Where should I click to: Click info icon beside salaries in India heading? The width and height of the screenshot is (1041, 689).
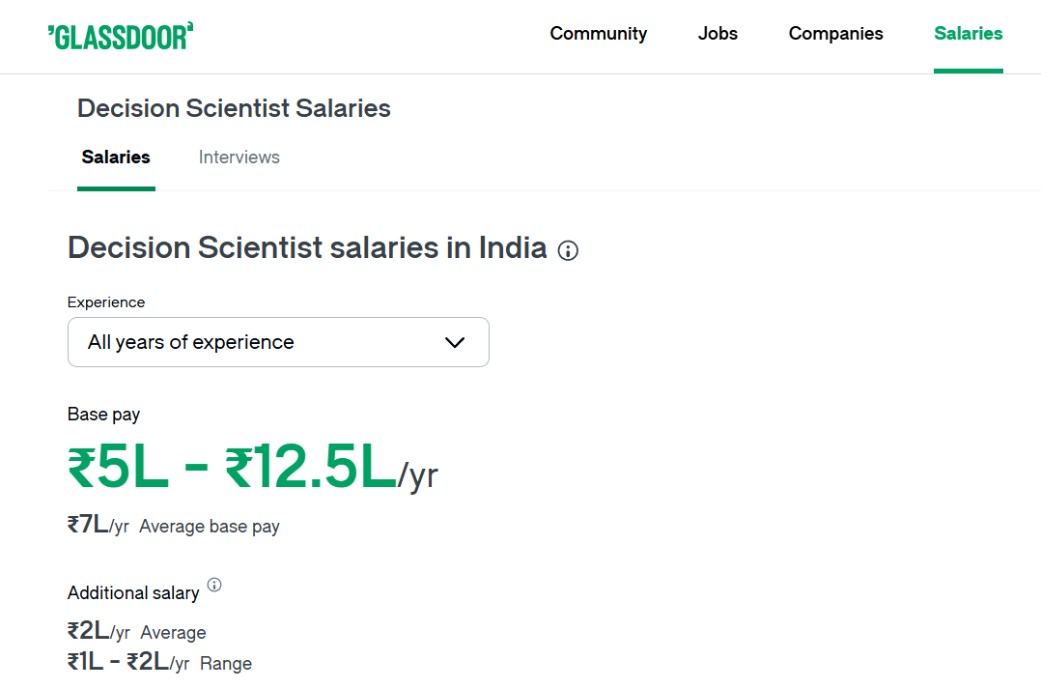pos(569,251)
